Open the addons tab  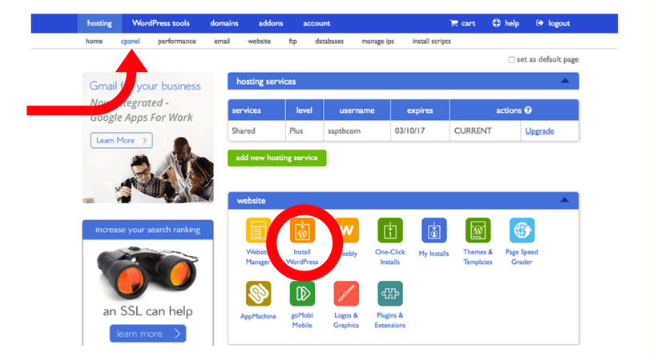[271, 23]
